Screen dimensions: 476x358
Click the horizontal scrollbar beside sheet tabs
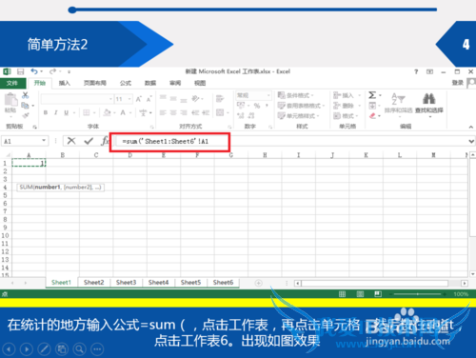(x=381, y=283)
